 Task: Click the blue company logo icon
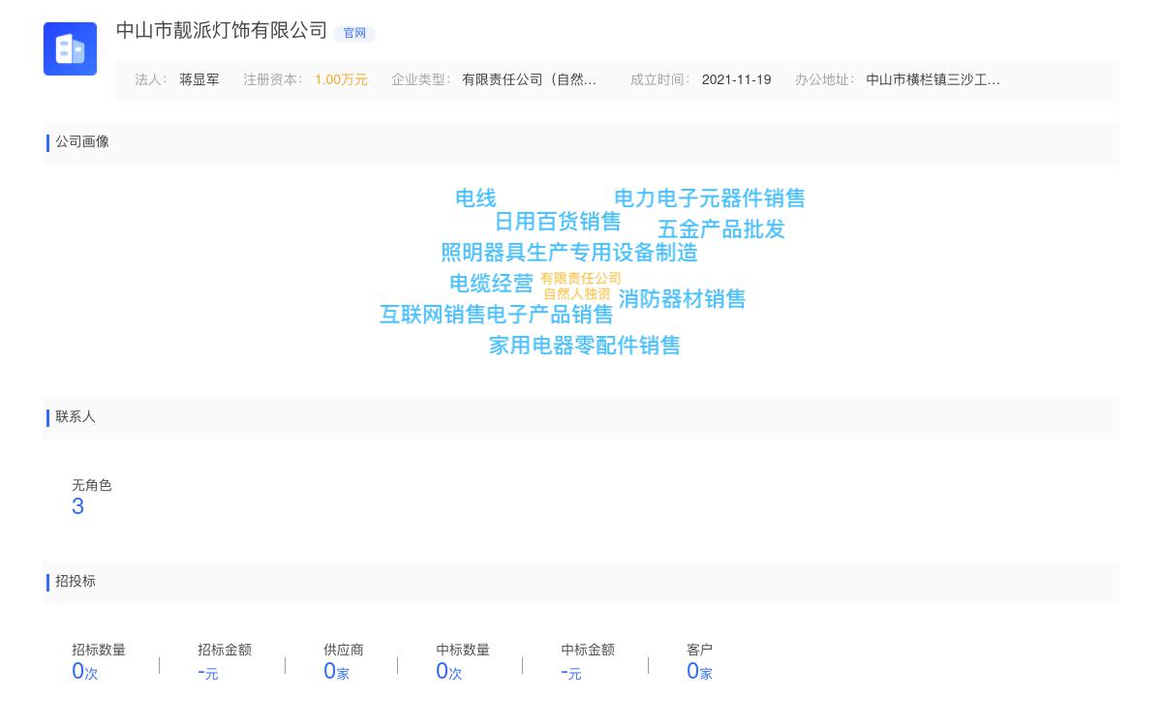[70, 48]
